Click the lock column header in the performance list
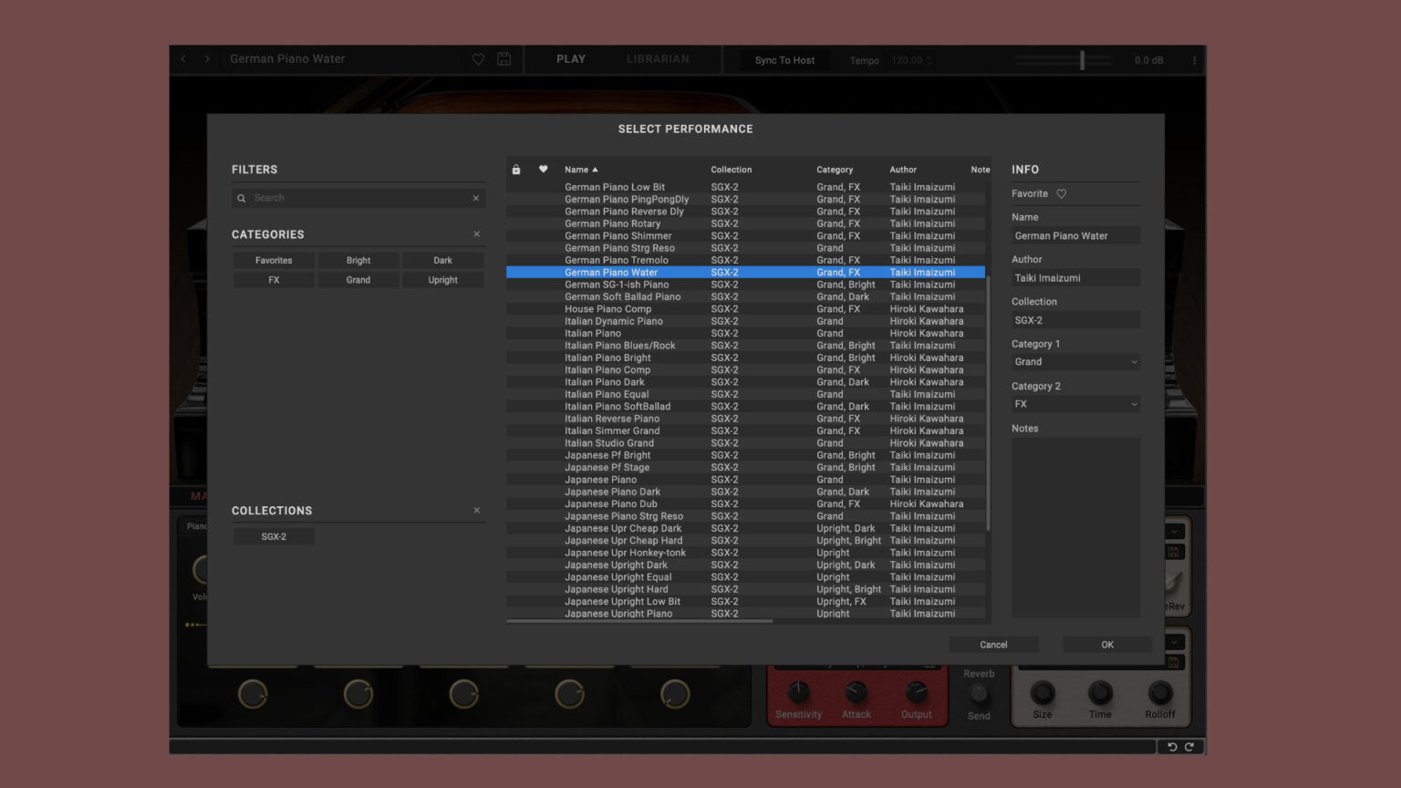The image size is (1401, 788). point(515,170)
